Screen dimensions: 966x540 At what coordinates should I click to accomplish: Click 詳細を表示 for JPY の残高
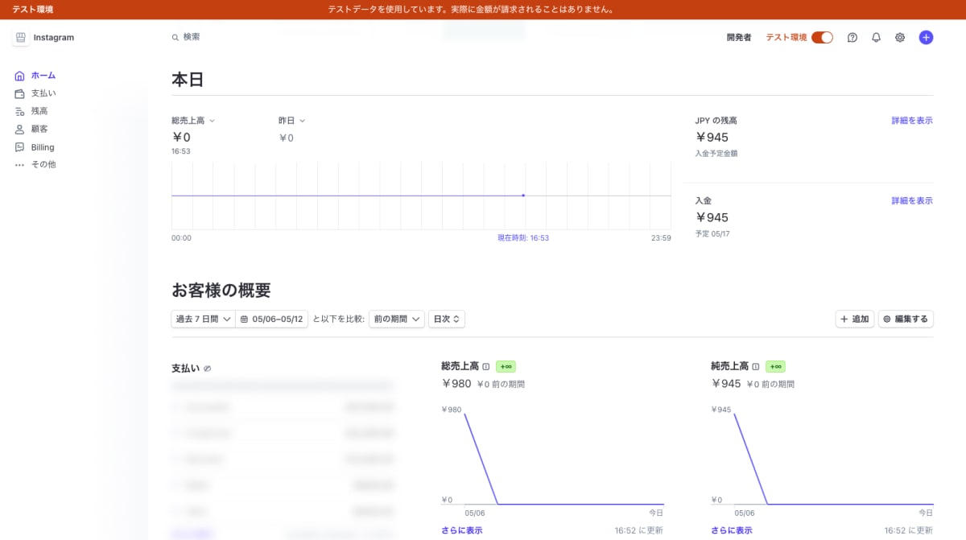click(x=912, y=121)
